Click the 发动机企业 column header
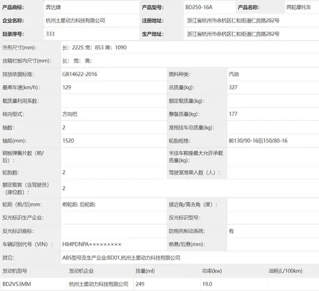 click(81, 271)
